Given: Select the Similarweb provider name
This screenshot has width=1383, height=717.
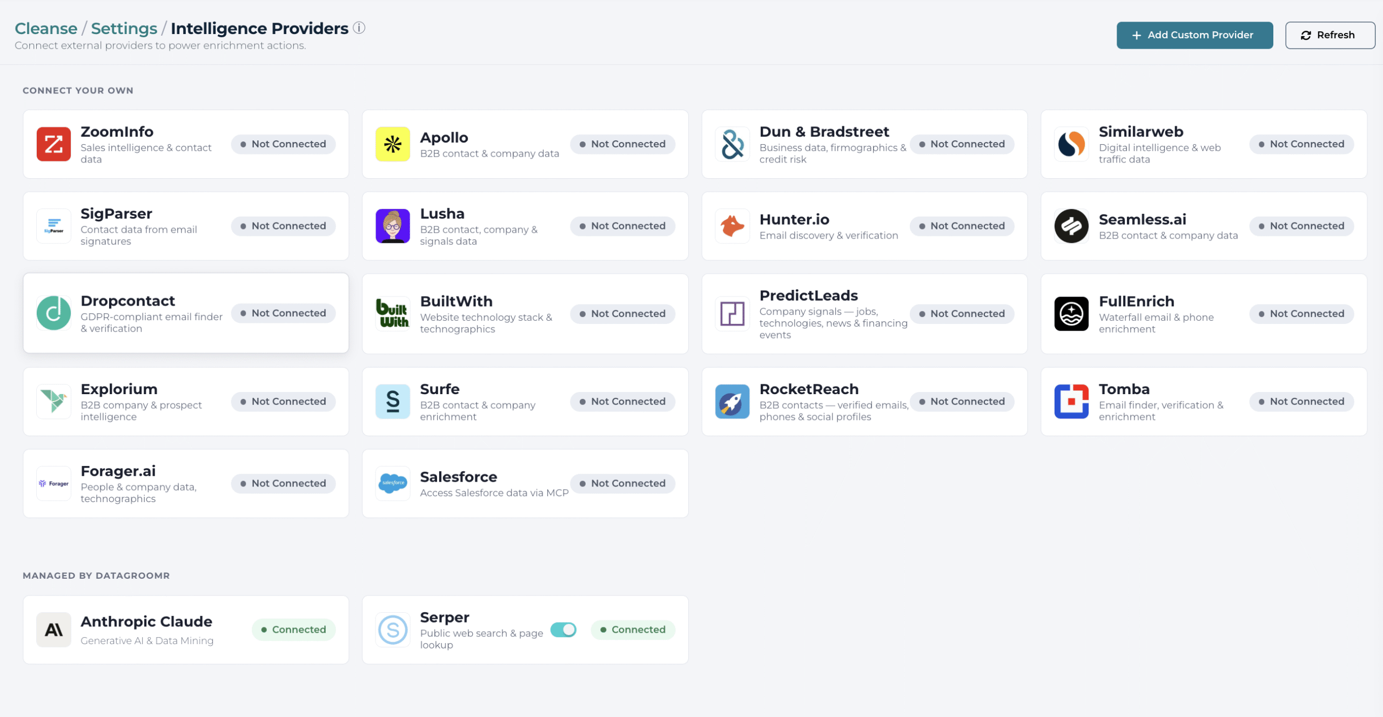Looking at the screenshot, I should pos(1141,132).
